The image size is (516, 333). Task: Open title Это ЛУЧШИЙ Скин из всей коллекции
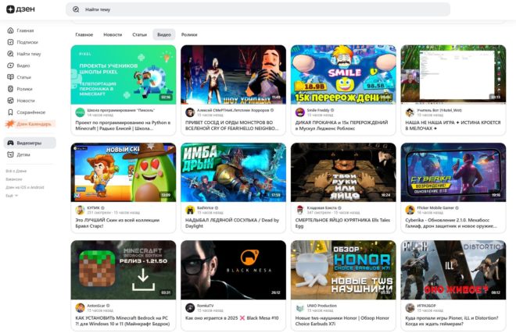[x=117, y=223]
